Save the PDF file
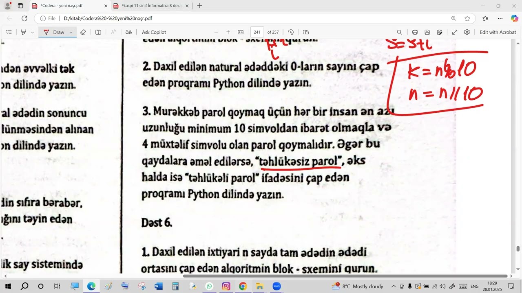522x293 pixels. click(427, 32)
